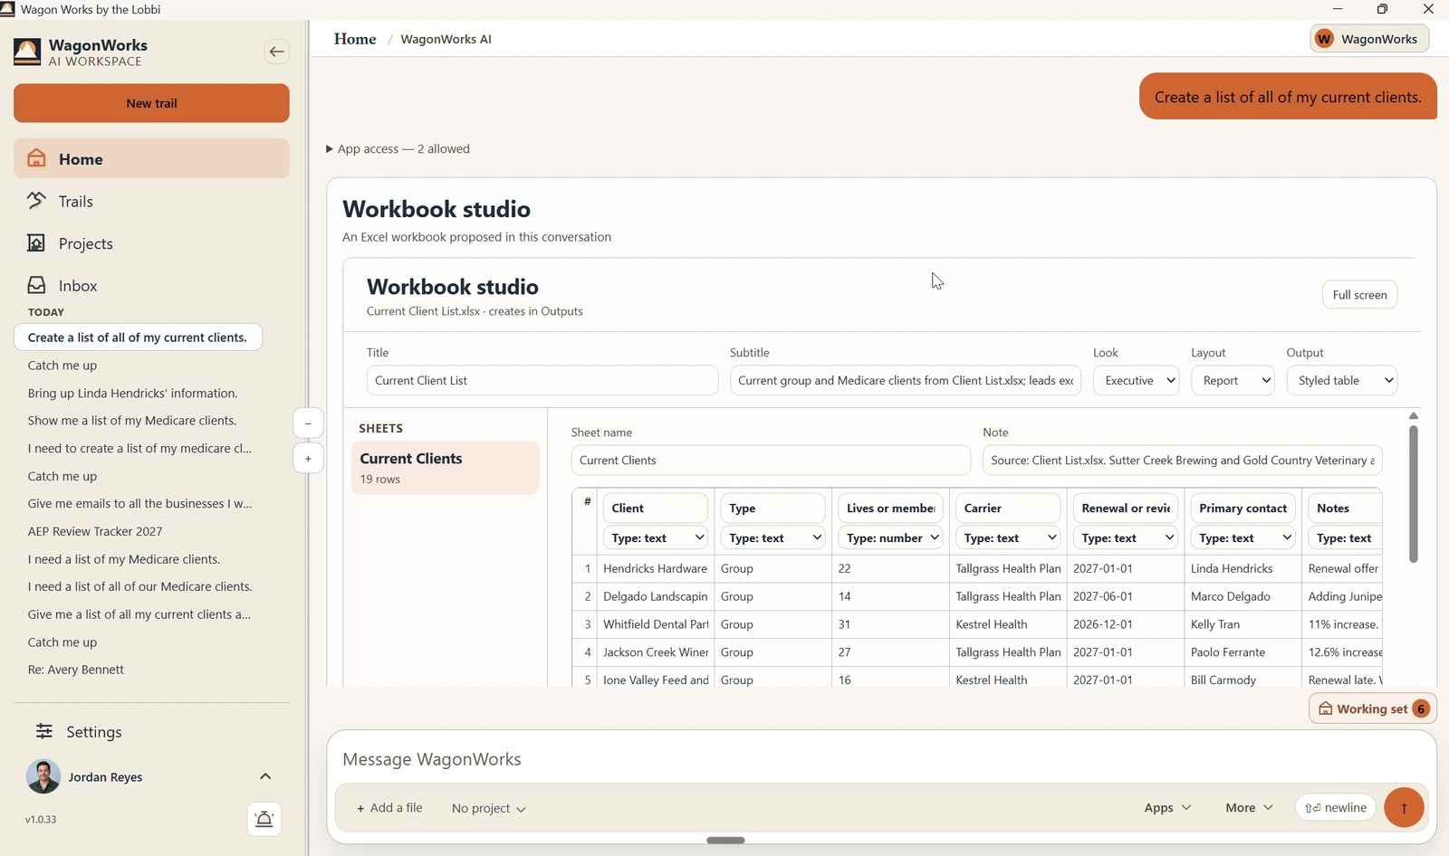Click the notification bell icon near version

[264, 819]
